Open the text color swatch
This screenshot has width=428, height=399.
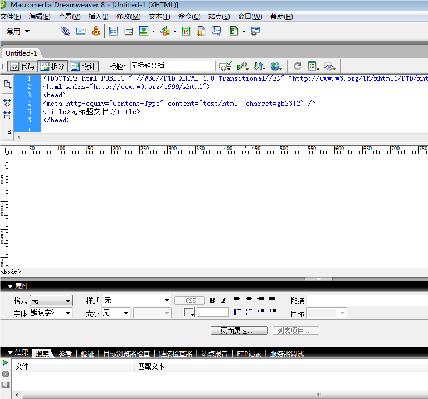click(189, 313)
